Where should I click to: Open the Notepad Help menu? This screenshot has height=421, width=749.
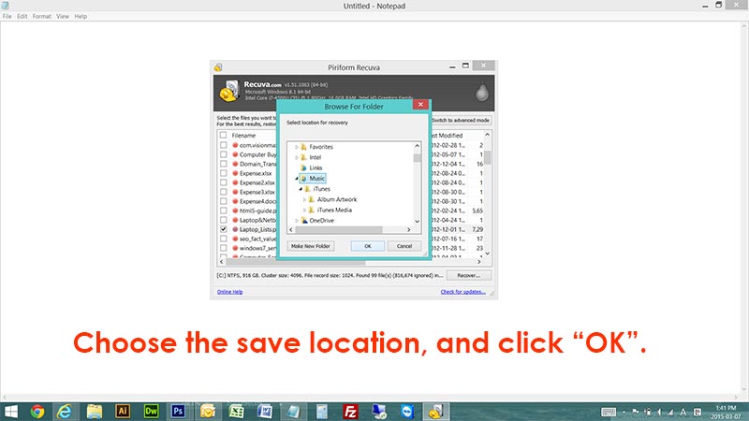point(81,16)
